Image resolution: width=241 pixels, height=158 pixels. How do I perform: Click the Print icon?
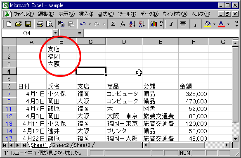click(40, 24)
